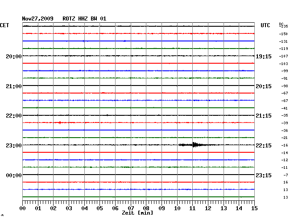The width and height of the screenshot is (290, 220).
Task: Click the DC offset value -103
Action: [283, 64]
